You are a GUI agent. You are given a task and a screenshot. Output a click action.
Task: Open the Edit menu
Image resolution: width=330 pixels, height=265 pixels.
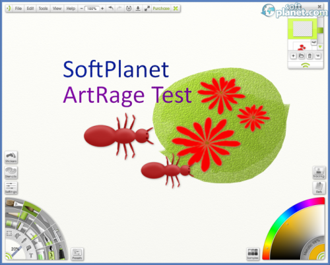[x=30, y=9]
